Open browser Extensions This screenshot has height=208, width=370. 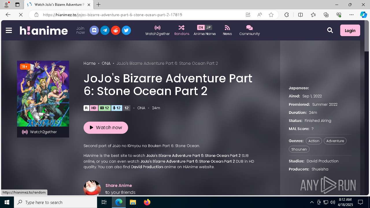point(286,15)
